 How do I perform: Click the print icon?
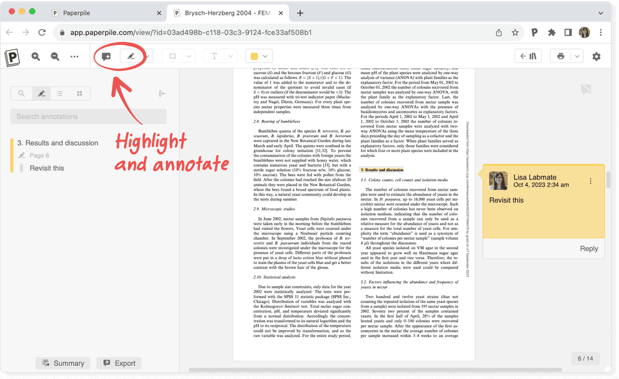tap(561, 56)
